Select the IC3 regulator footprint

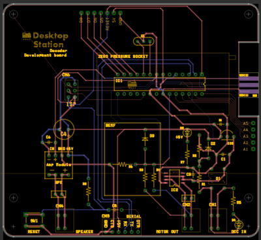227,134
